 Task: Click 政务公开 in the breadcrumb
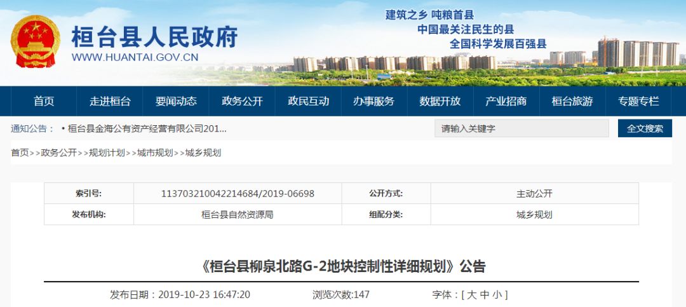(58, 153)
